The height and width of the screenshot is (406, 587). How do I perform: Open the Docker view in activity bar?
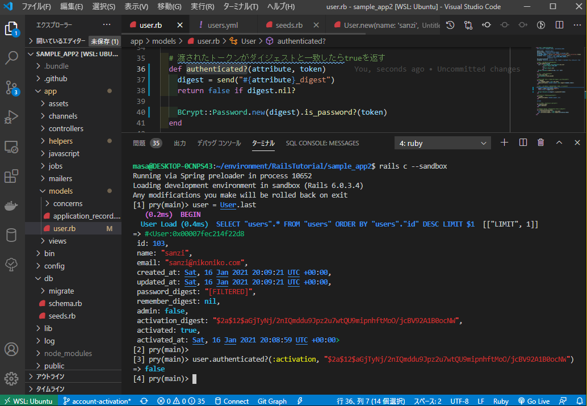pos(12,206)
